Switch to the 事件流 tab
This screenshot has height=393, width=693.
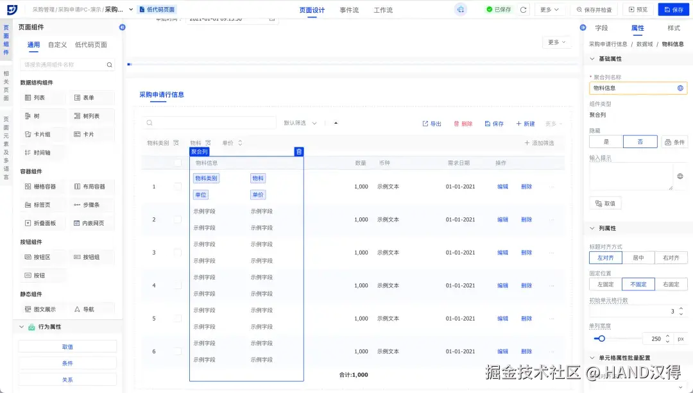[348, 10]
